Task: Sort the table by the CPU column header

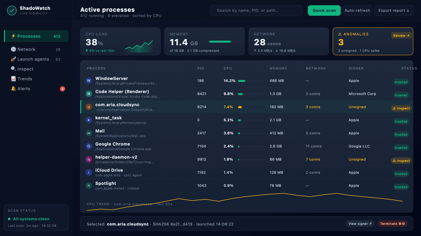Action: pyautogui.click(x=228, y=69)
